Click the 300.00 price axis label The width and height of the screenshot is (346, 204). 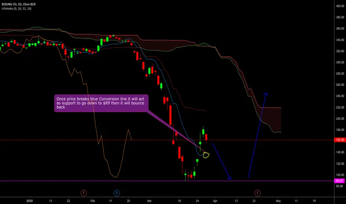340,62
